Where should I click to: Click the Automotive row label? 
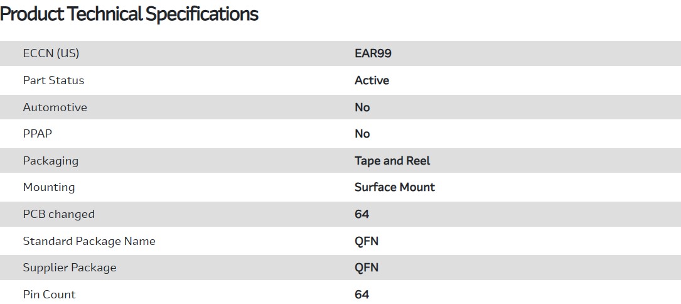point(55,107)
